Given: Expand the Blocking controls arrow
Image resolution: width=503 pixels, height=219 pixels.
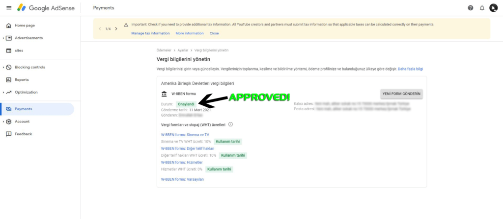Looking at the screenshot, I should pos(3,67).
